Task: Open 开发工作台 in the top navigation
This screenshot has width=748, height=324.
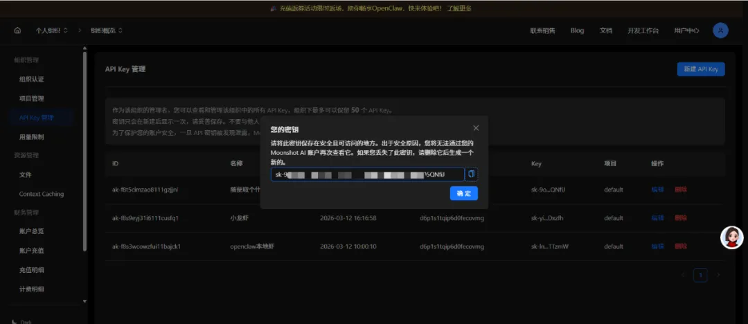Action: tap(643, 30)
